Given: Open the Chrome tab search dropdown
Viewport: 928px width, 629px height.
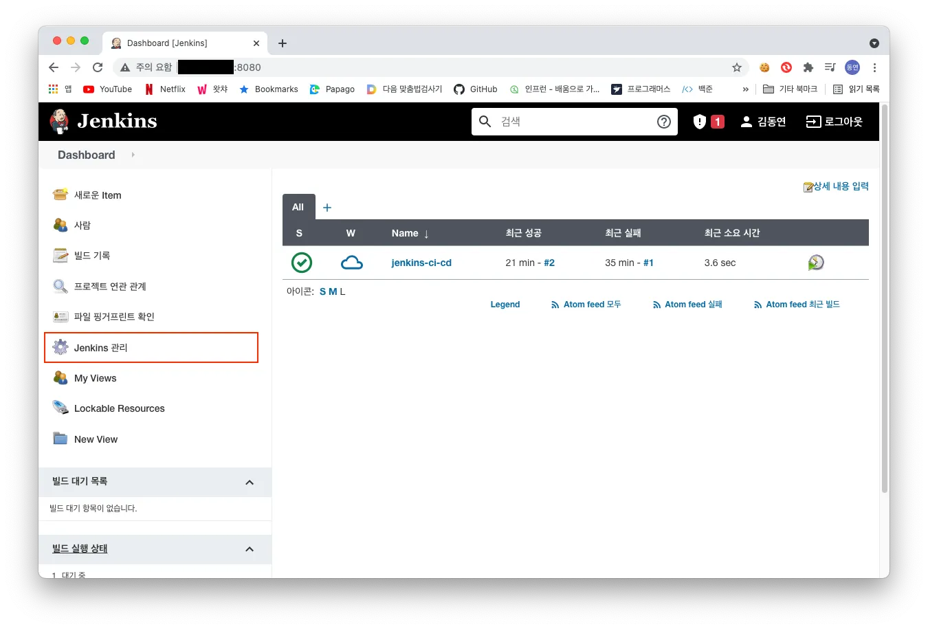Looking at the screenshot, I should pyautogui.click(x=874, y=43).
